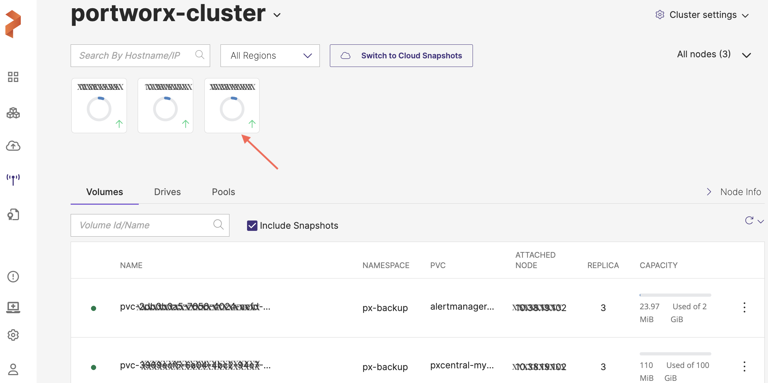Open the cloud upload backup icon
This screenshot has height=383, width=768.
[x=13, y=146]
